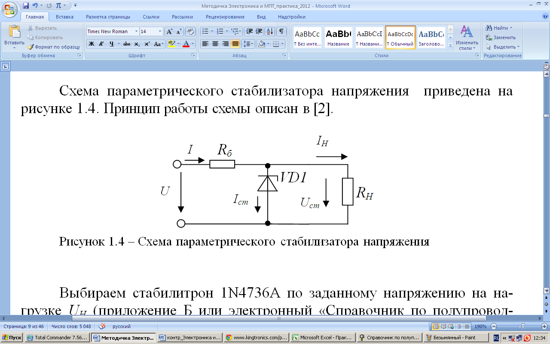The width and height of the screenshot is (550, 344).
Task: Expand bullets list dropdown arrow
Action: (x=212, y=31)
